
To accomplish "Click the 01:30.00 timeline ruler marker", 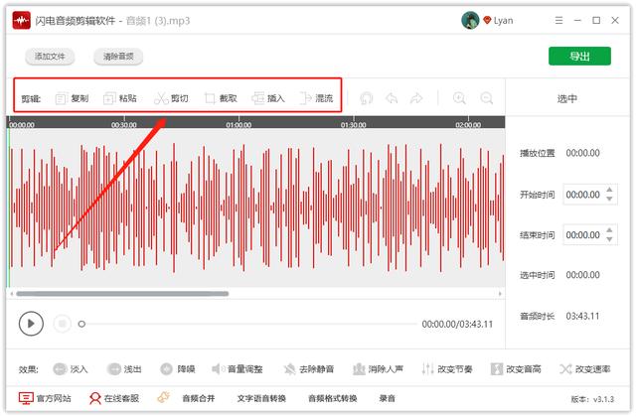I will [x=354, y=125].
